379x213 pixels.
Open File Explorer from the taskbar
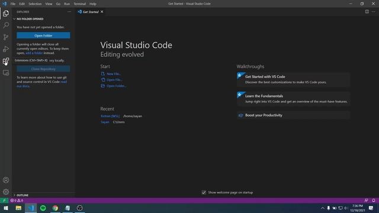point(18,208)
